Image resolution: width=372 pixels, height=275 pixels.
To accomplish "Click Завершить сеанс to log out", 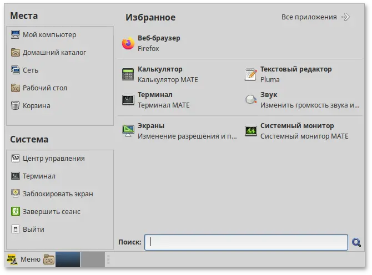I will point(51,212).
